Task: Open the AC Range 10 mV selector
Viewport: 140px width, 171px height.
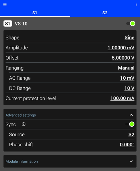Action: pos(127,78)
